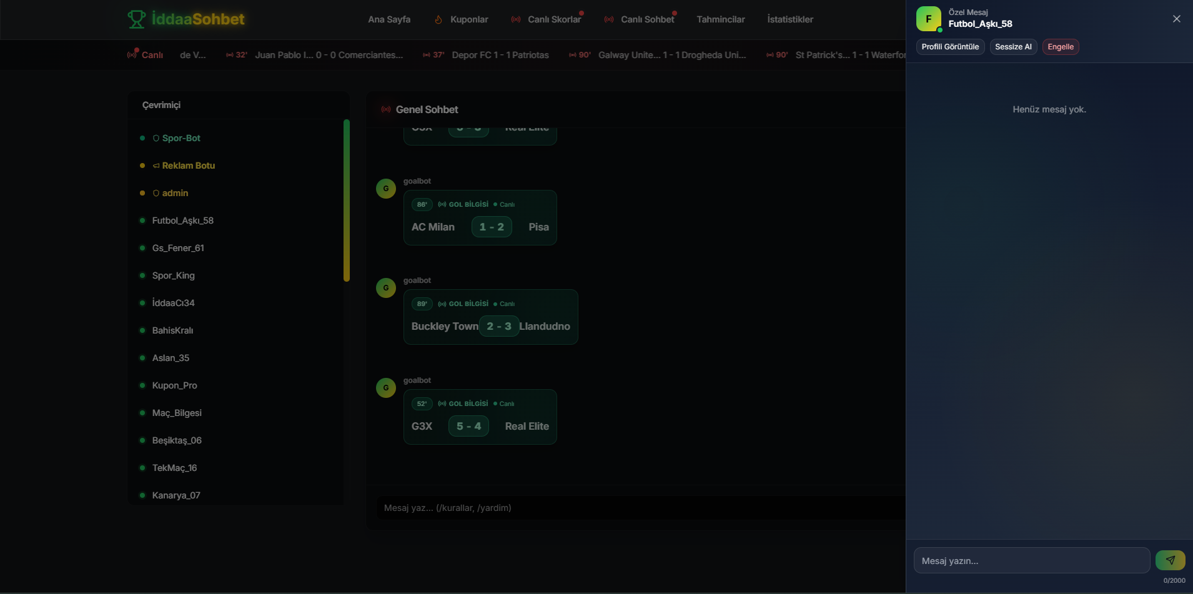Click the paper-plane send message icon
The height and width of the screenshot is (594, 1193).
(1170, 560)
